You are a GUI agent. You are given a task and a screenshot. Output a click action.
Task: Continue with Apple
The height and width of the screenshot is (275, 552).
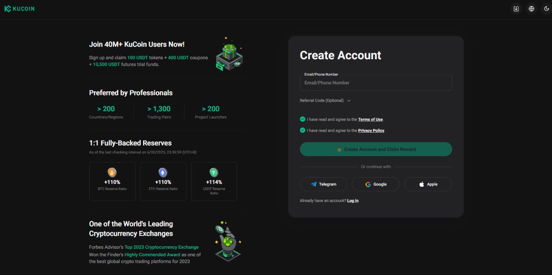click(428, 184)
